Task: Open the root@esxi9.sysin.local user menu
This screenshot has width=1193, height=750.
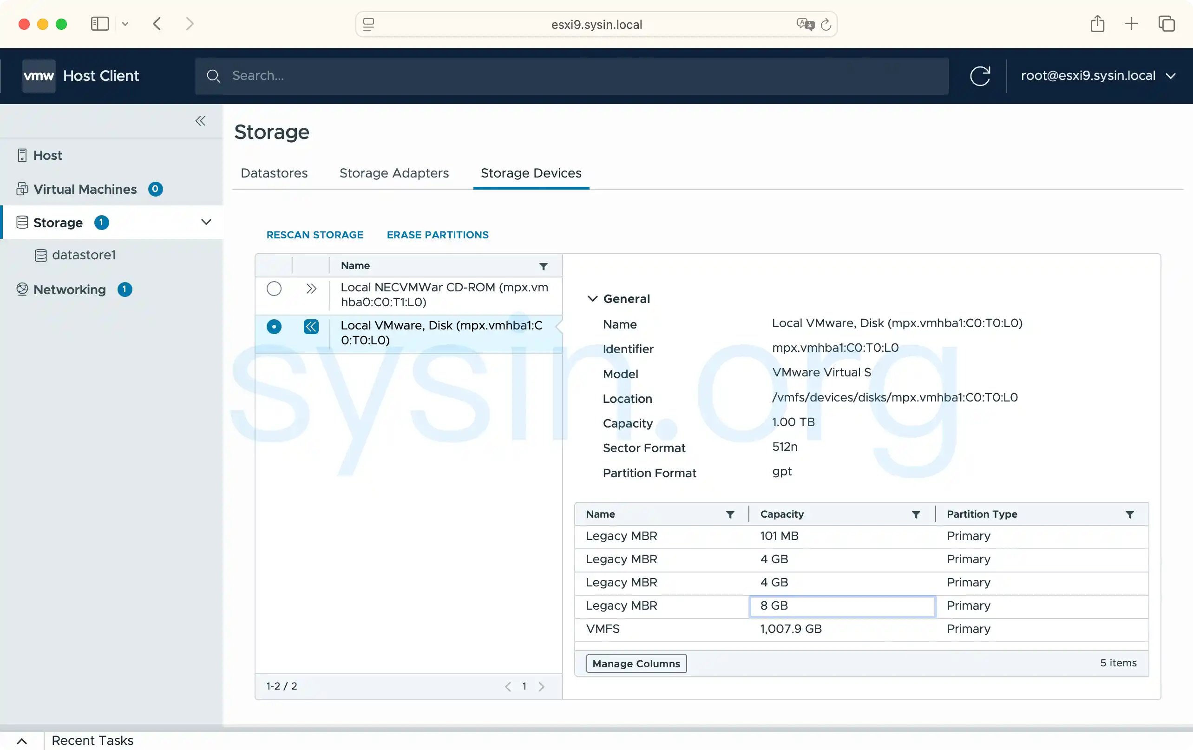Action: [1098, 76]
